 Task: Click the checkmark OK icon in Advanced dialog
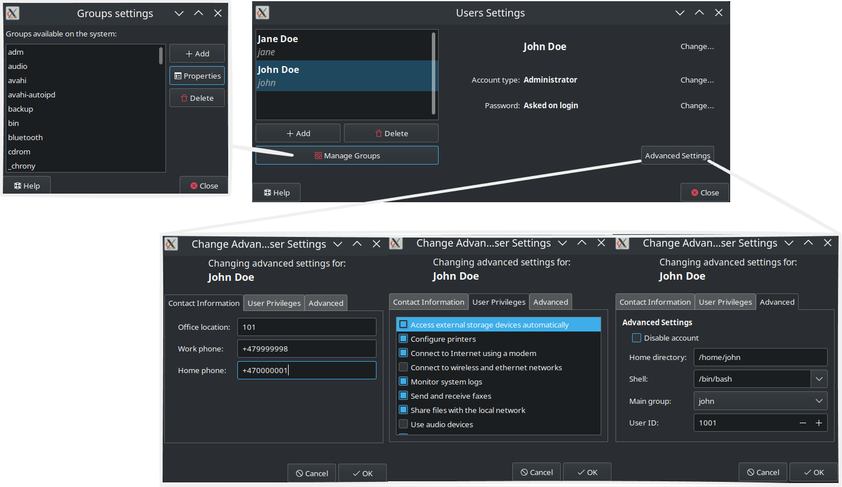(x=807, y=472)
